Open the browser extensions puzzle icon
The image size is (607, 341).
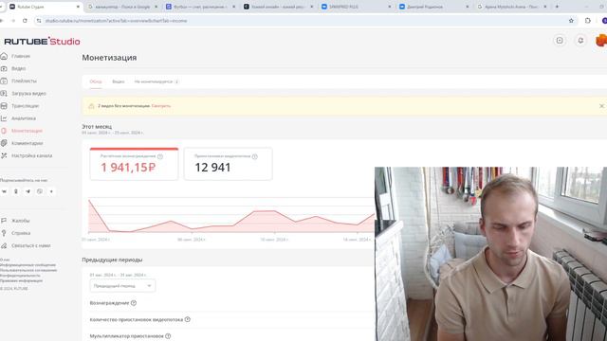pos(588,21)
